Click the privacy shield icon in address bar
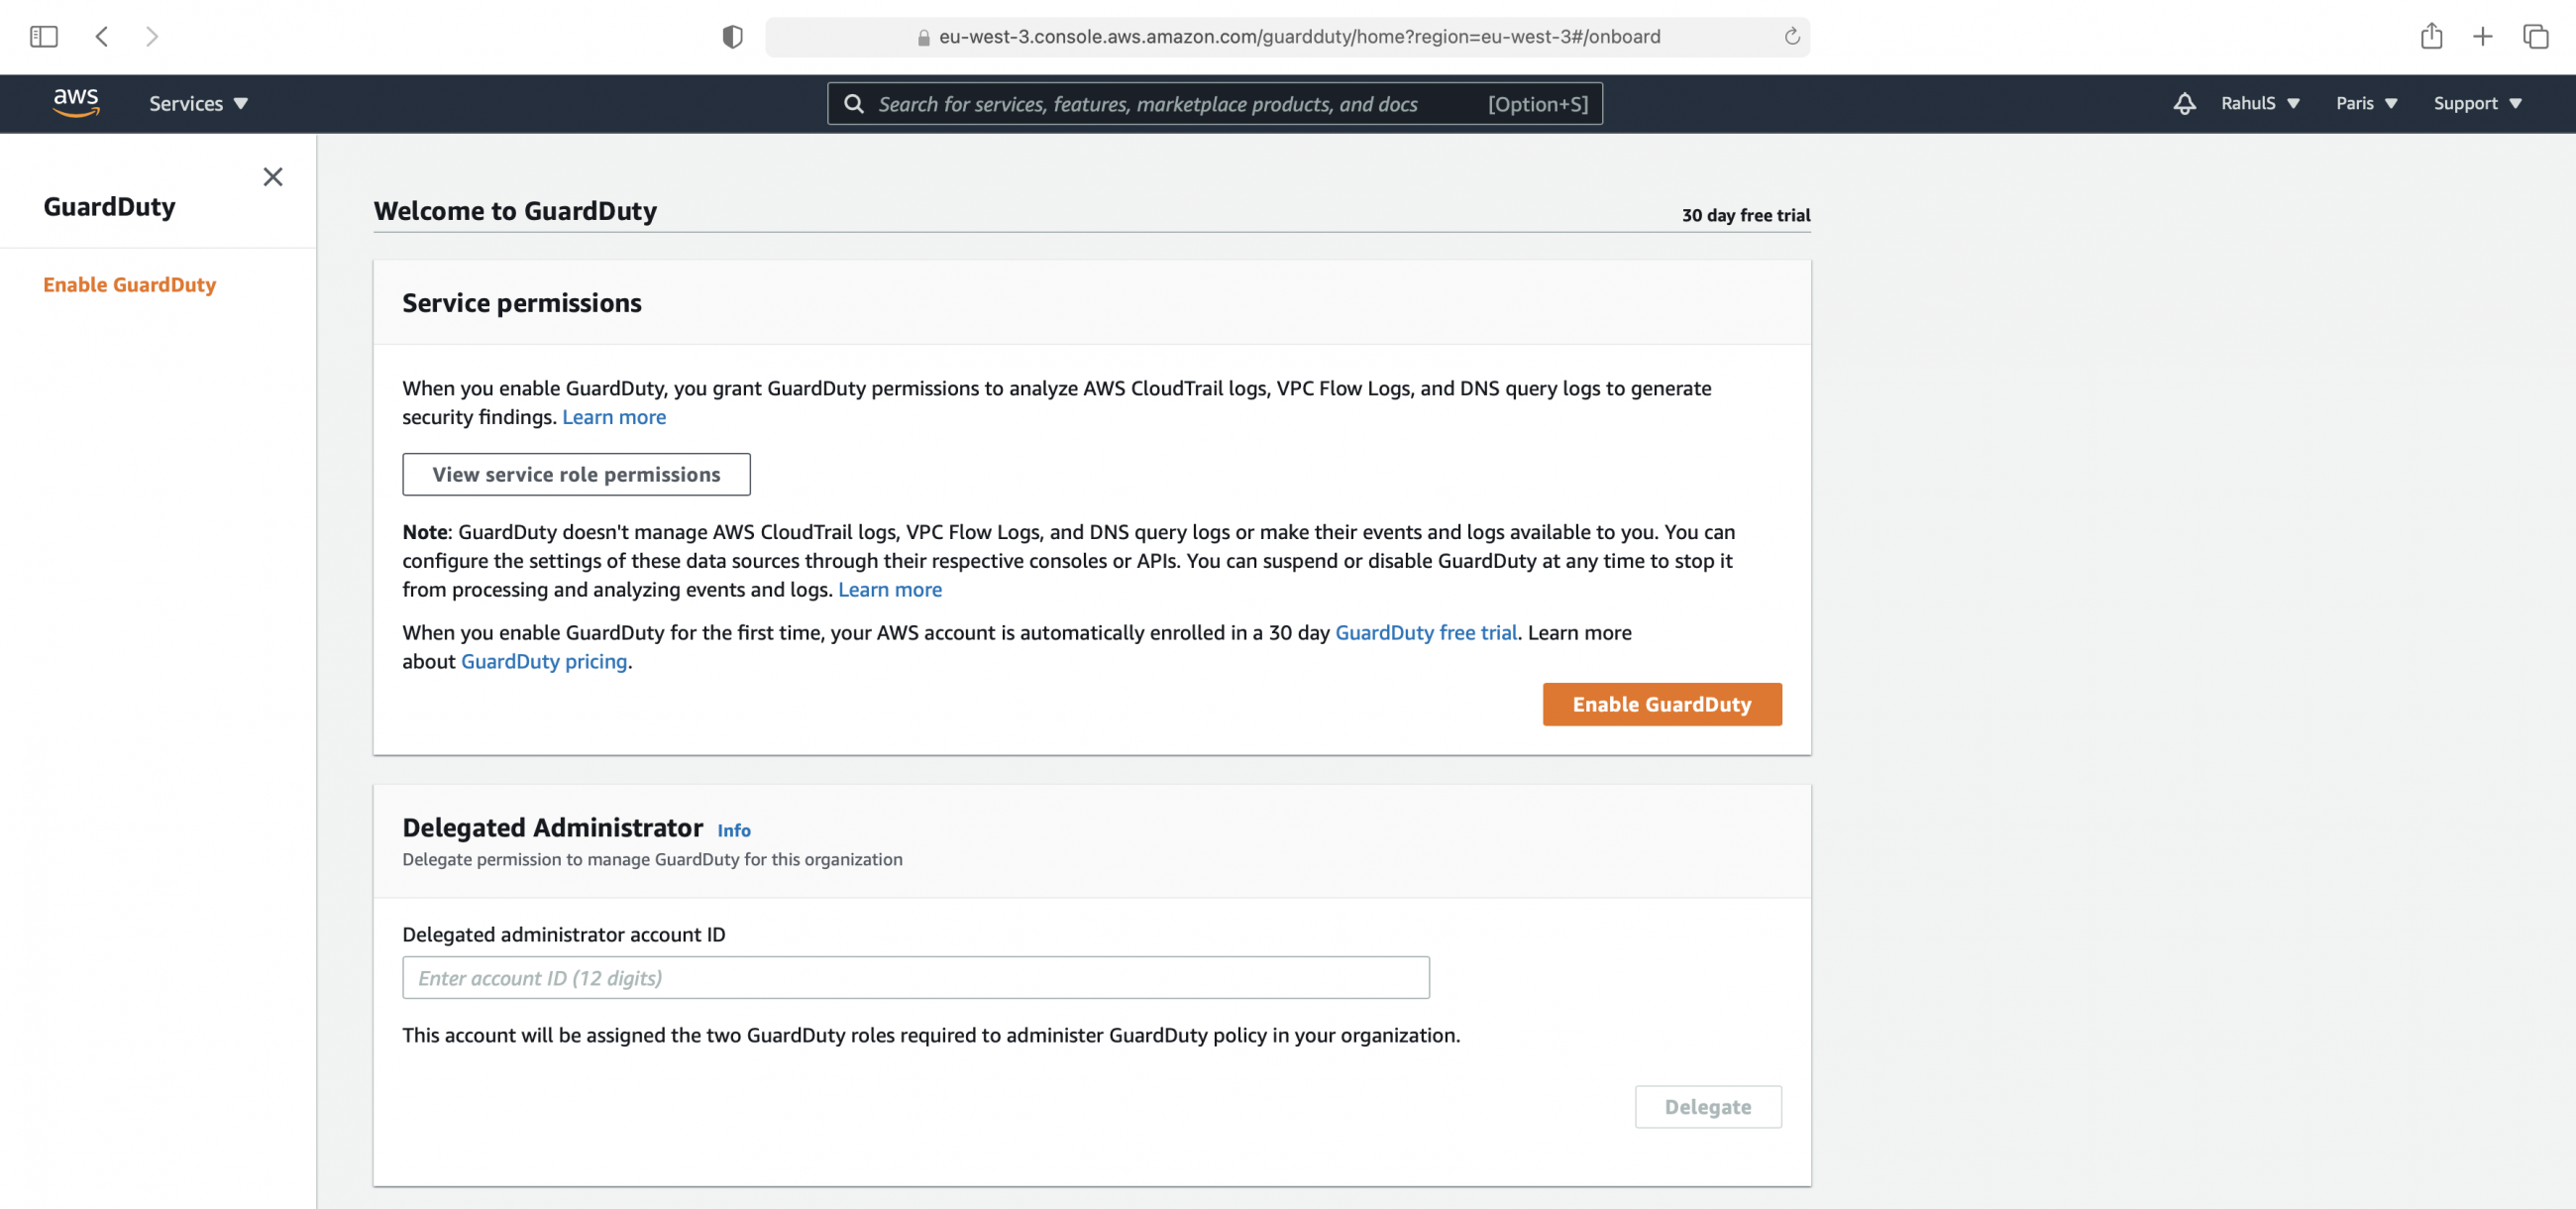The image size is (2576, 1209). coord(733,36)
